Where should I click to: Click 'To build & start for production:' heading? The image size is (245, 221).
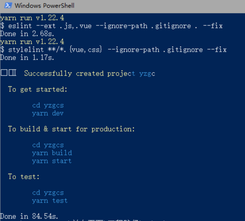click(x=72, y=129)
